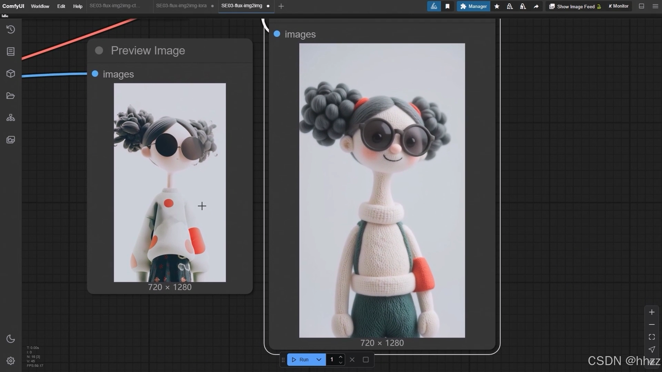Increase the batch count stepper
Screen dimensions: 662x372
(x=341, y=357)
